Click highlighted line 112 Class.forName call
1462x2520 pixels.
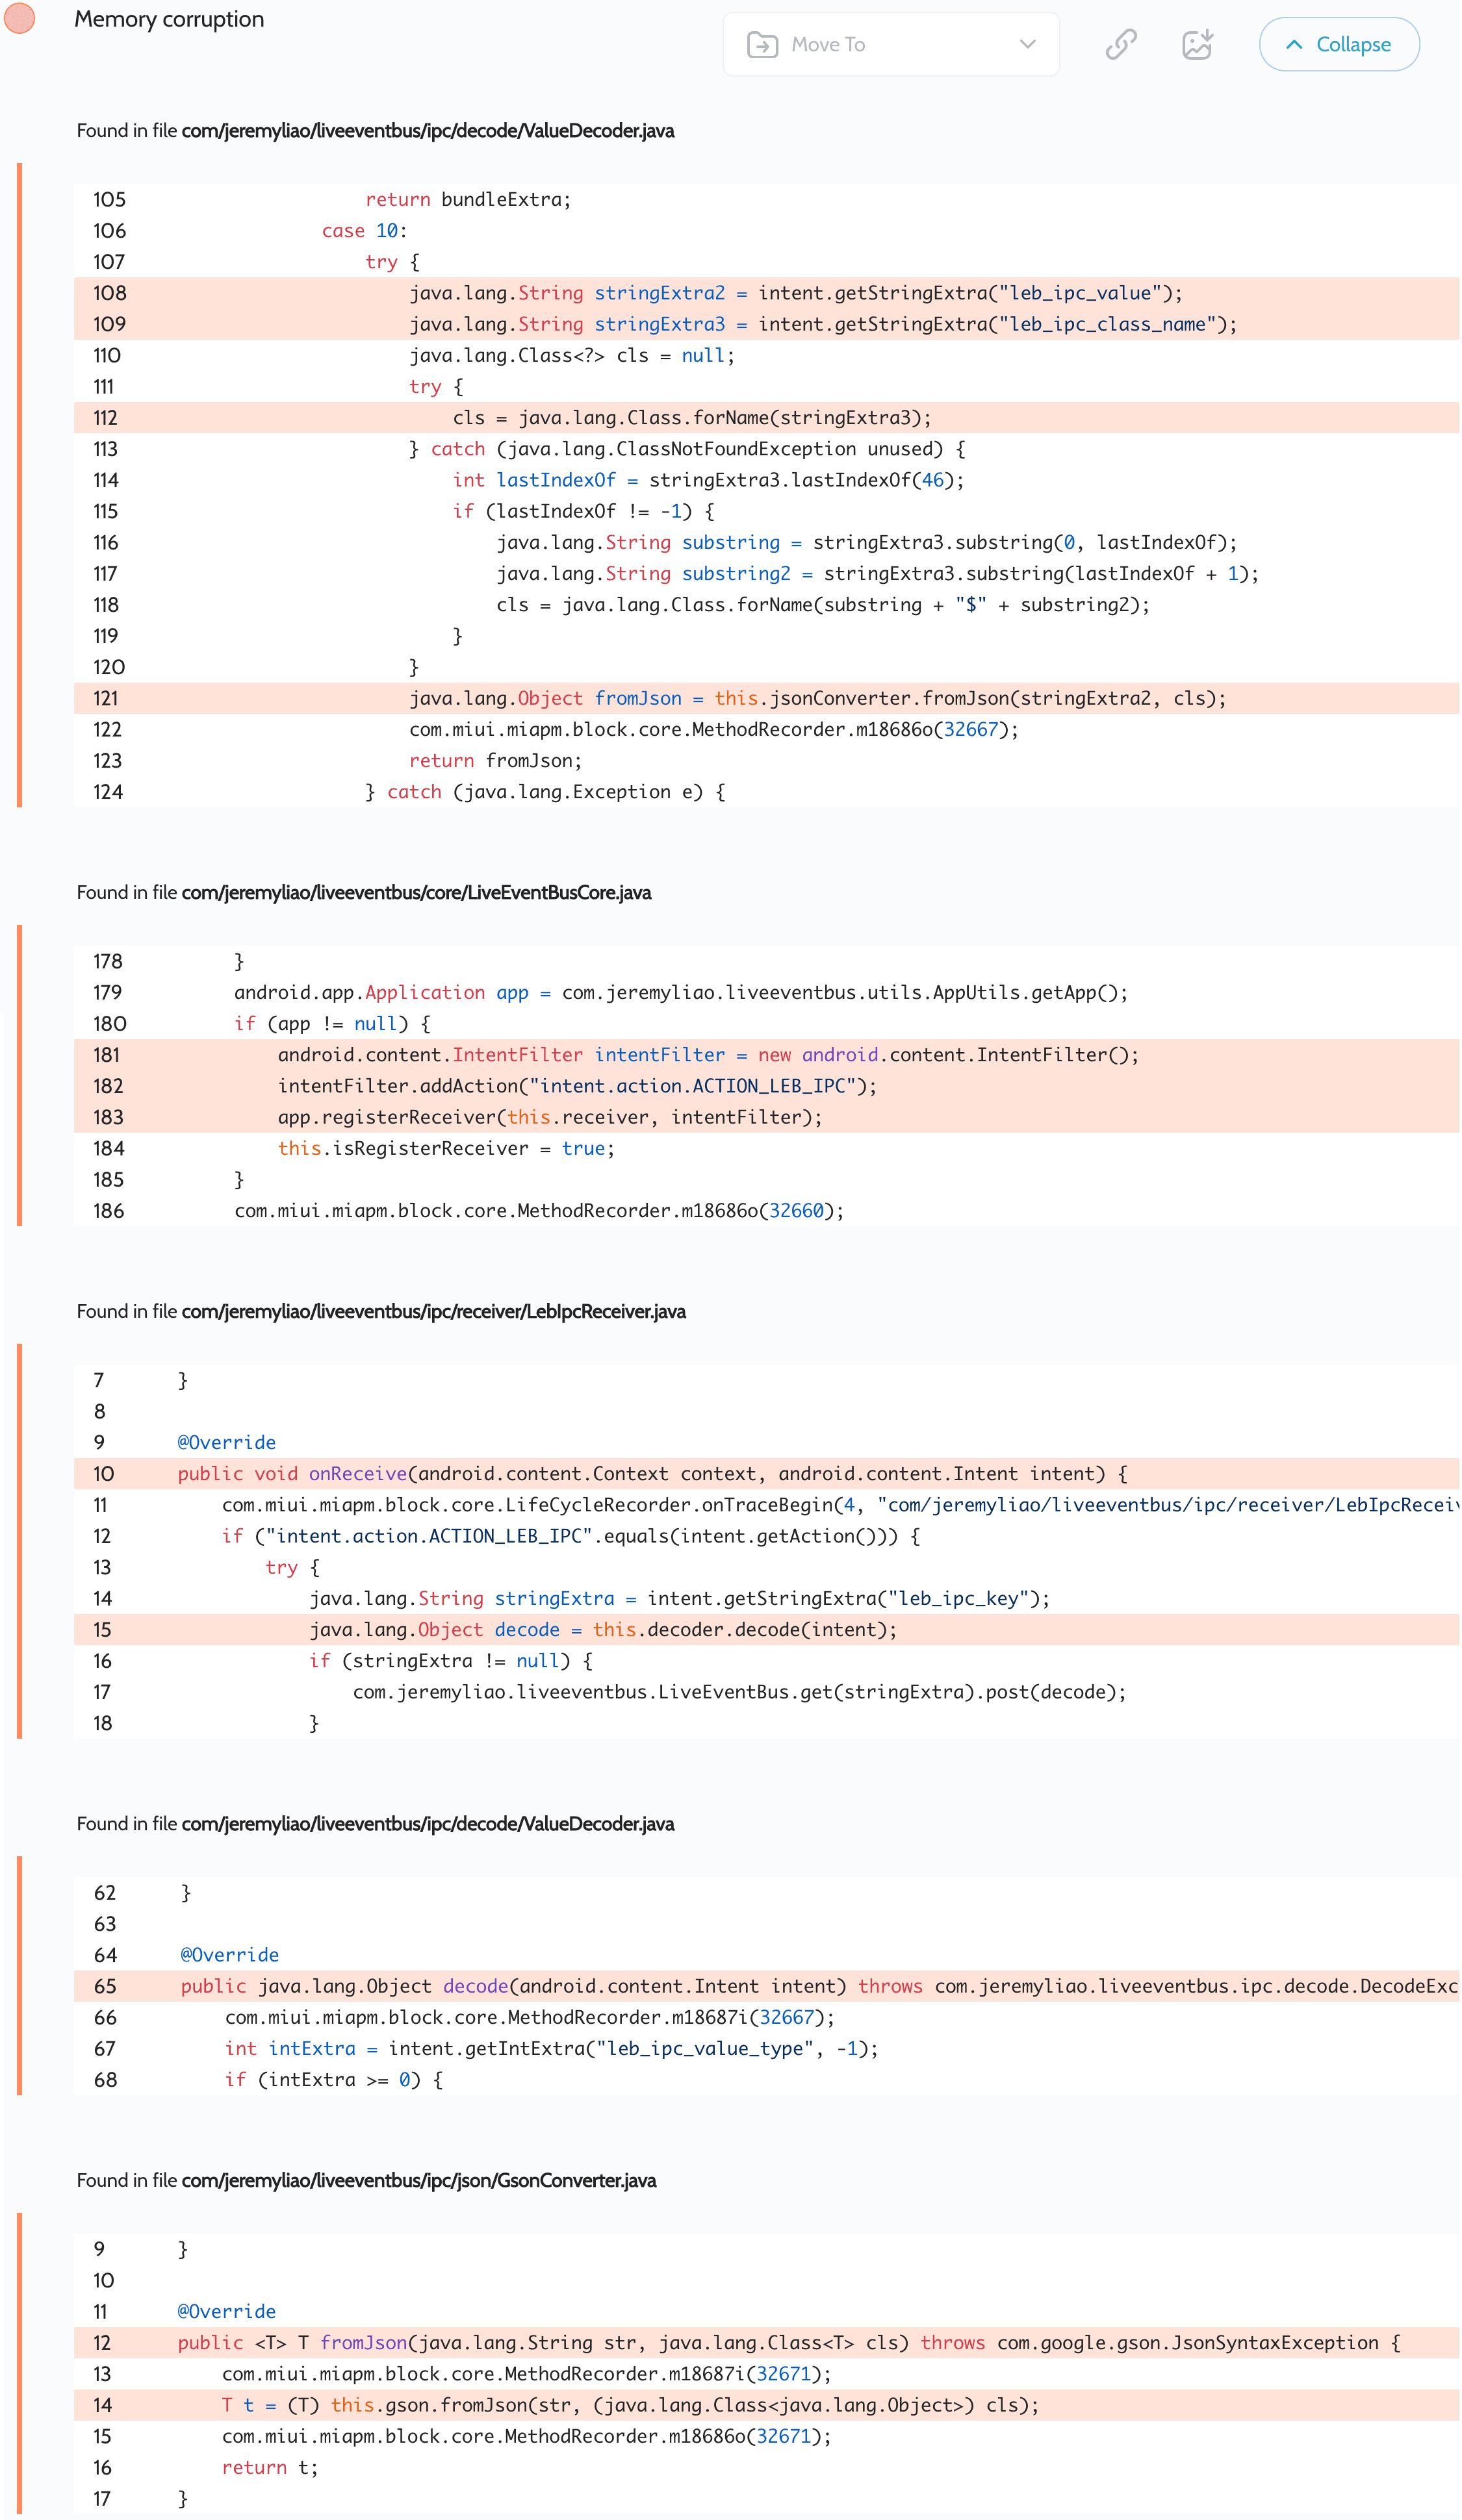point(691,418)
